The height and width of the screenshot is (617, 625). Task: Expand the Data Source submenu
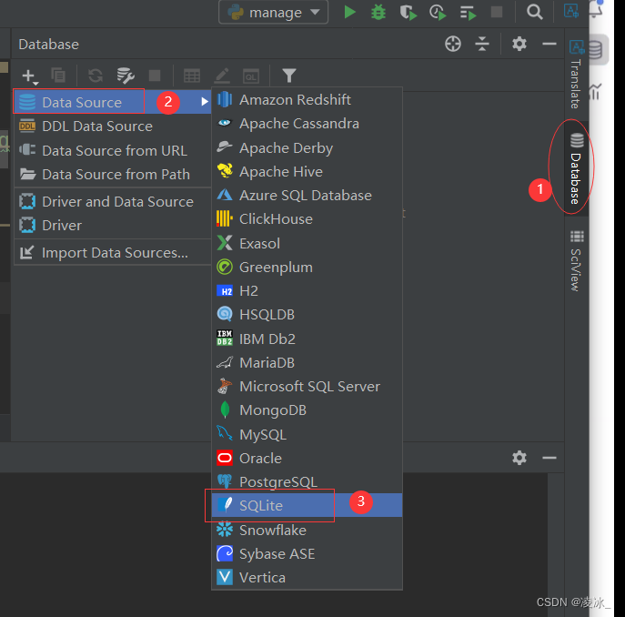113,102
